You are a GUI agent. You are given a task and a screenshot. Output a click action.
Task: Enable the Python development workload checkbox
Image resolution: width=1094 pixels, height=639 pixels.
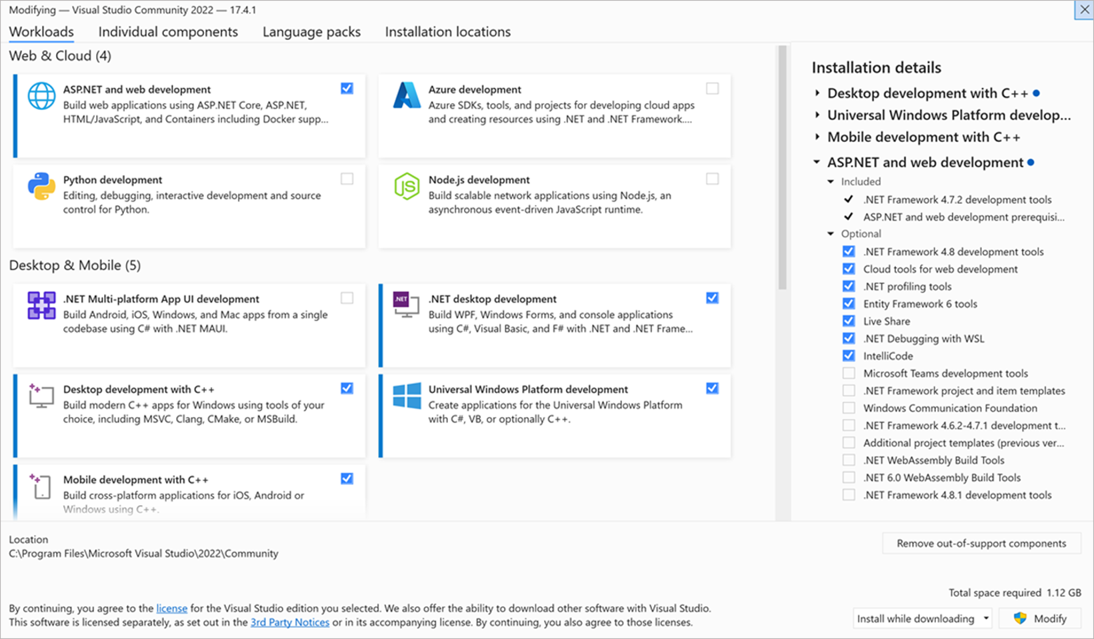pyautogui.click(x=347, y=179)
